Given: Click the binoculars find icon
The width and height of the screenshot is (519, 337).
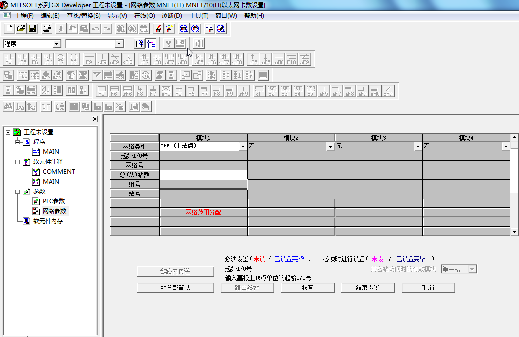Looking at the screenshot, I should click(x=8, y=106).
